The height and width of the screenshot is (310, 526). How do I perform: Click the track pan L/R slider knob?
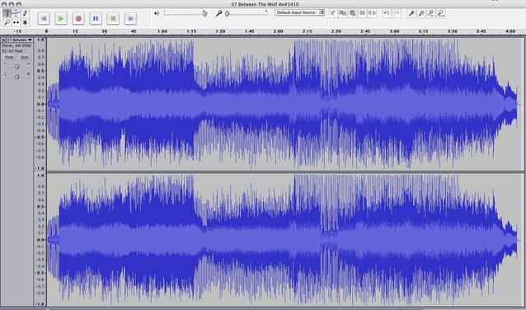(x=16, y=77)
